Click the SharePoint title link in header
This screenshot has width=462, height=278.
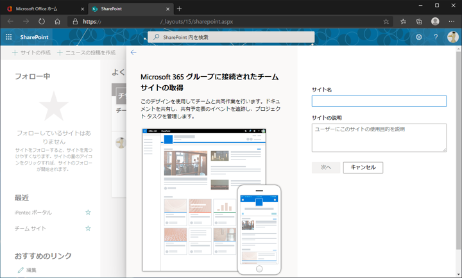click(34, 37)
